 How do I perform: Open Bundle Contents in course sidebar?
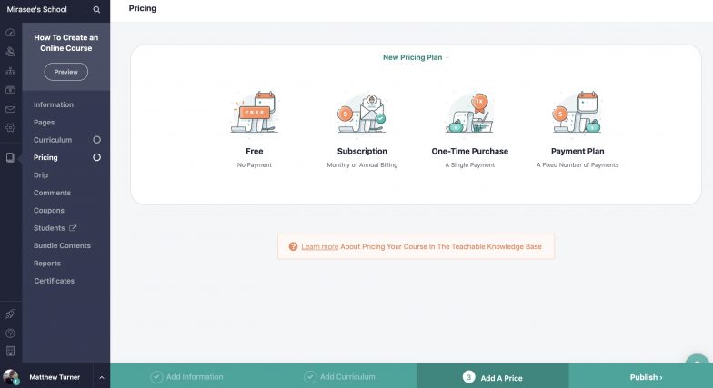(62, 245)
